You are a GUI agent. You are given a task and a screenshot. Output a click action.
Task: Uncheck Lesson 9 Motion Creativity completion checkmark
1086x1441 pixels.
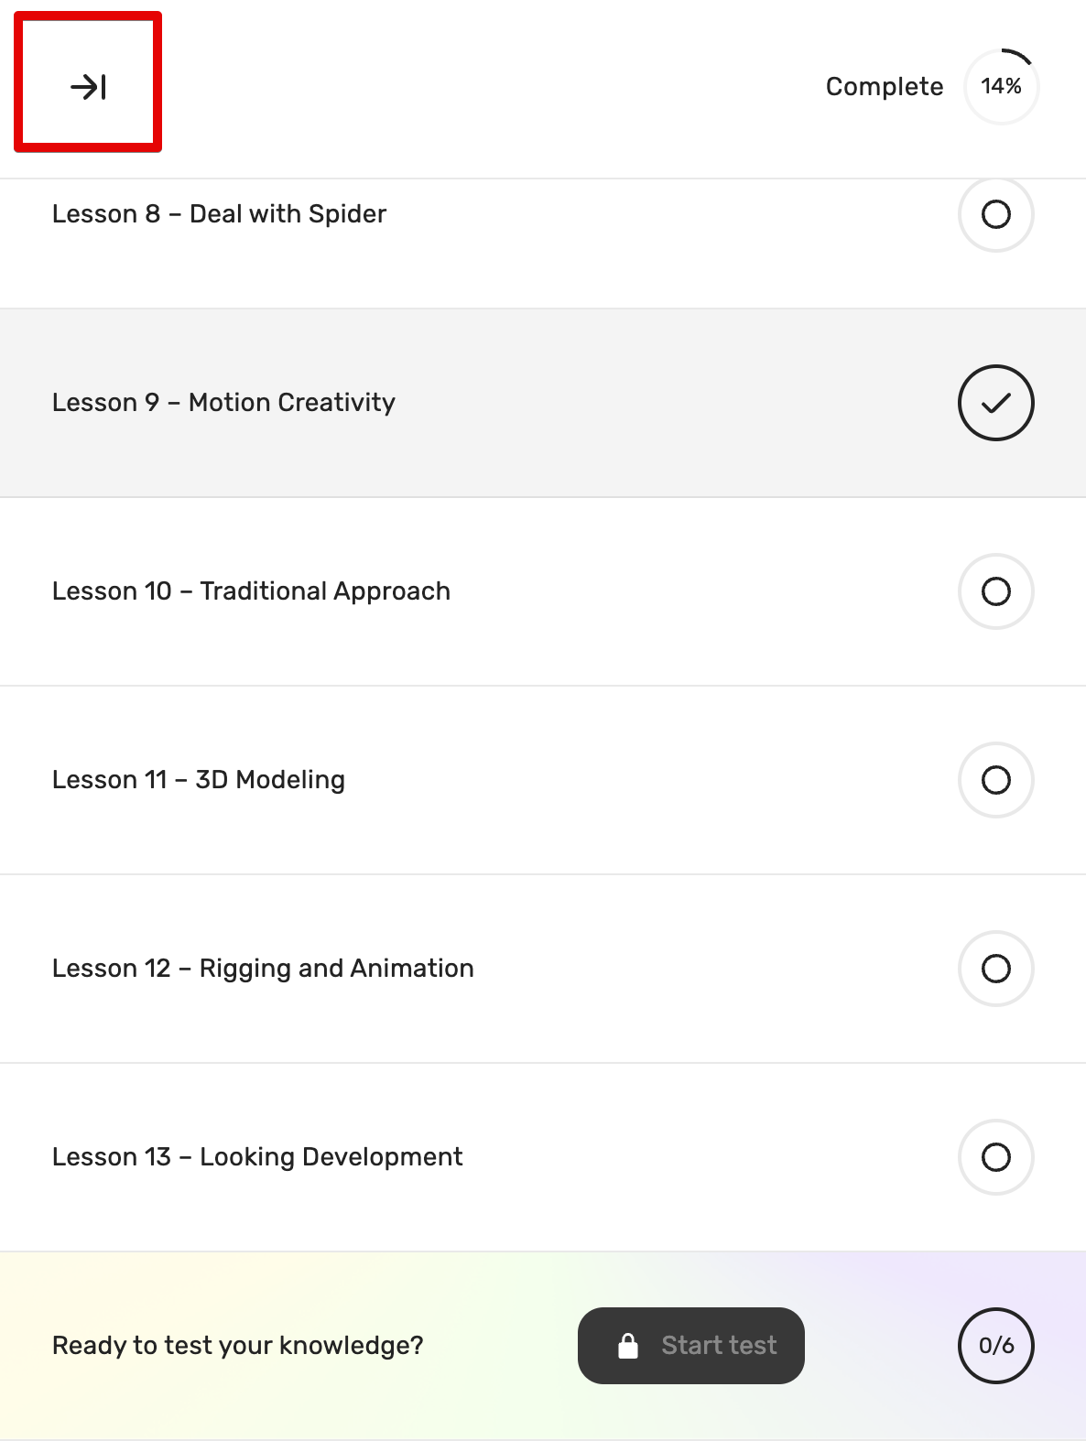(995, 403)
